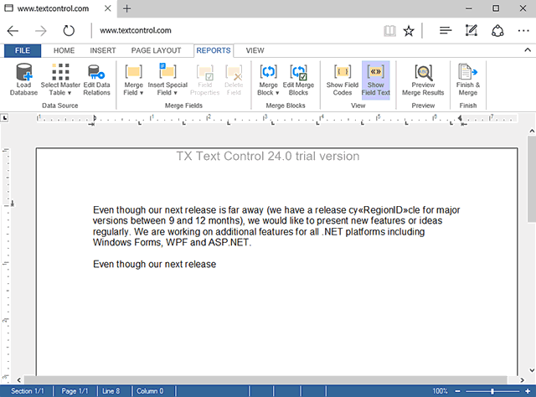536x397 pixels.
Task: Click the browser refresh icon
Action: [x=69, y=31]
